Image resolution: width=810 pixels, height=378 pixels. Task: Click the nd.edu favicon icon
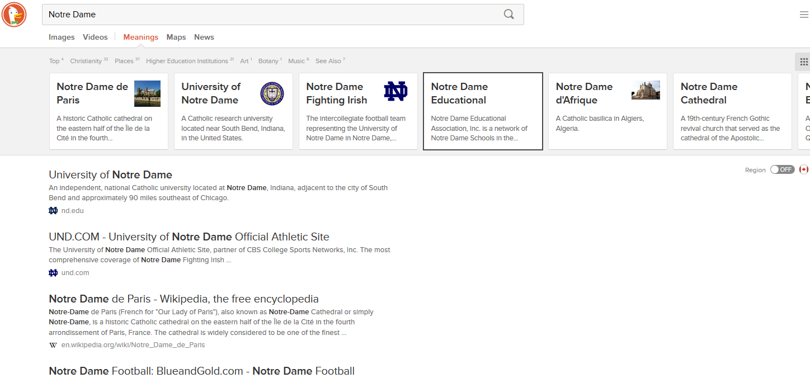53,211
